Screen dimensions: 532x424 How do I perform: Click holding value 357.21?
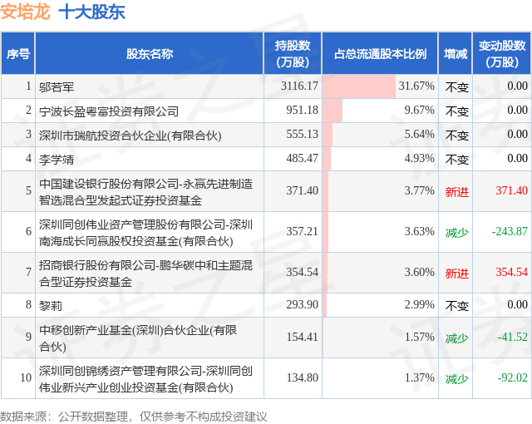point(302,231)
